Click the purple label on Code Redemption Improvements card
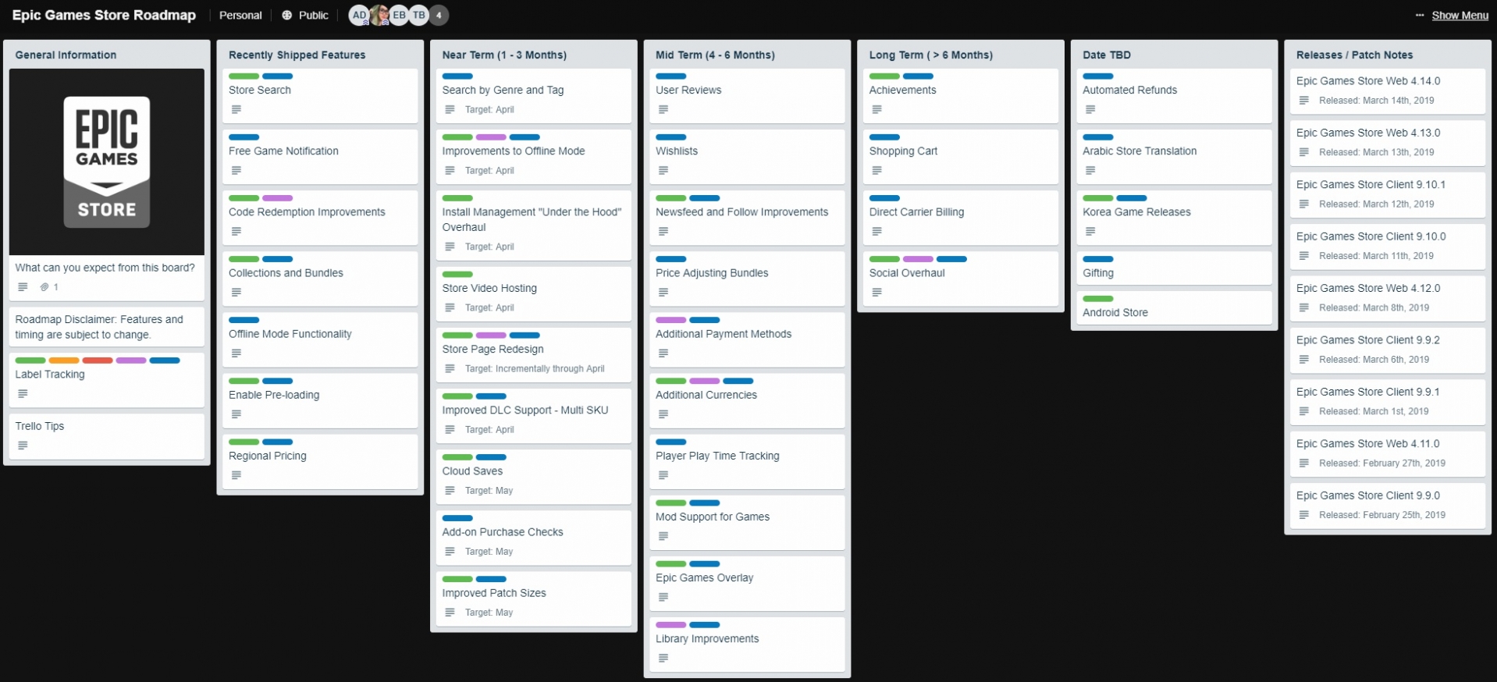The image size is (1497, 682). [x=278, y=197]
